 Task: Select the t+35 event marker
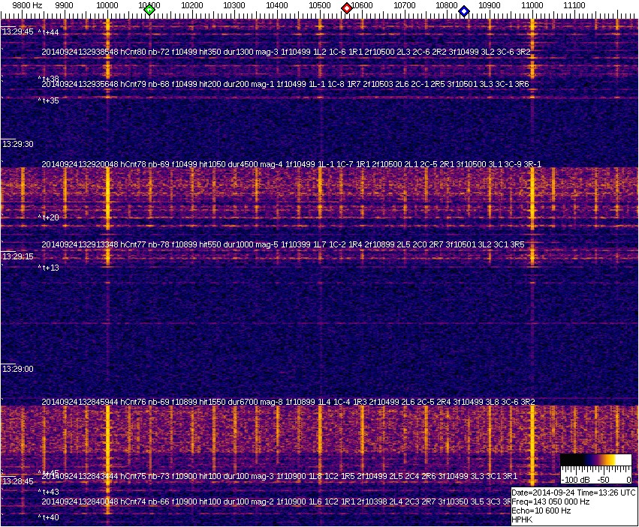coord(50,100)
